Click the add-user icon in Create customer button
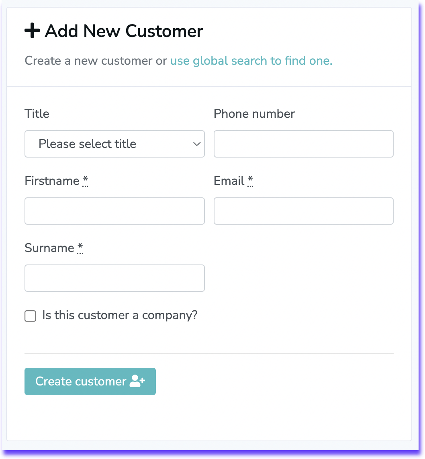 (137, 381)
